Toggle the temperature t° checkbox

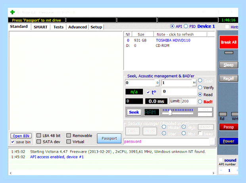point(148,92)
